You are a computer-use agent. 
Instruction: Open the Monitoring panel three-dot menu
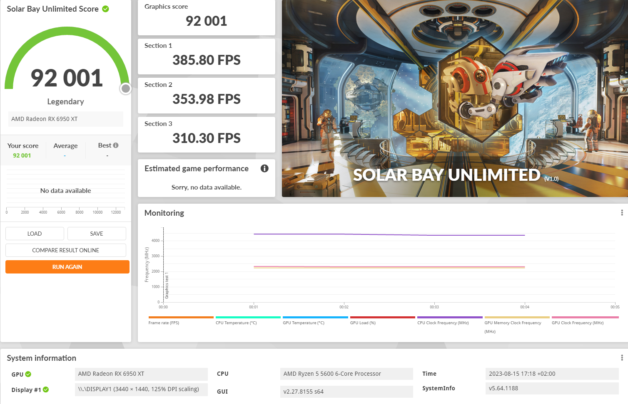coord(622,213)
